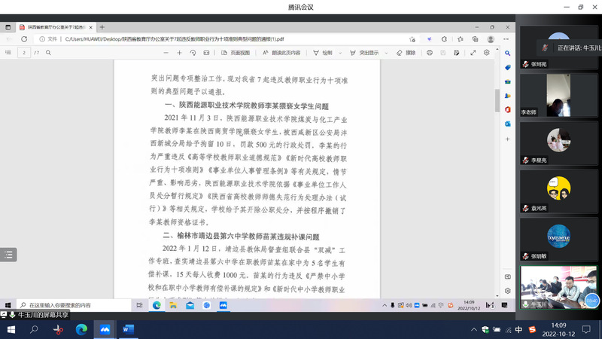Open 页面视图 page view options

point(236,53)
